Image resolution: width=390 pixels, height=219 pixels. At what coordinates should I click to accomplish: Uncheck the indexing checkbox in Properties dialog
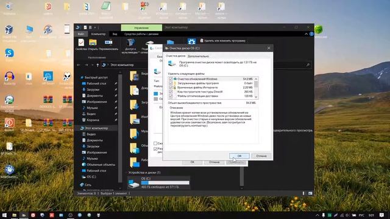[x=155, y=149]
